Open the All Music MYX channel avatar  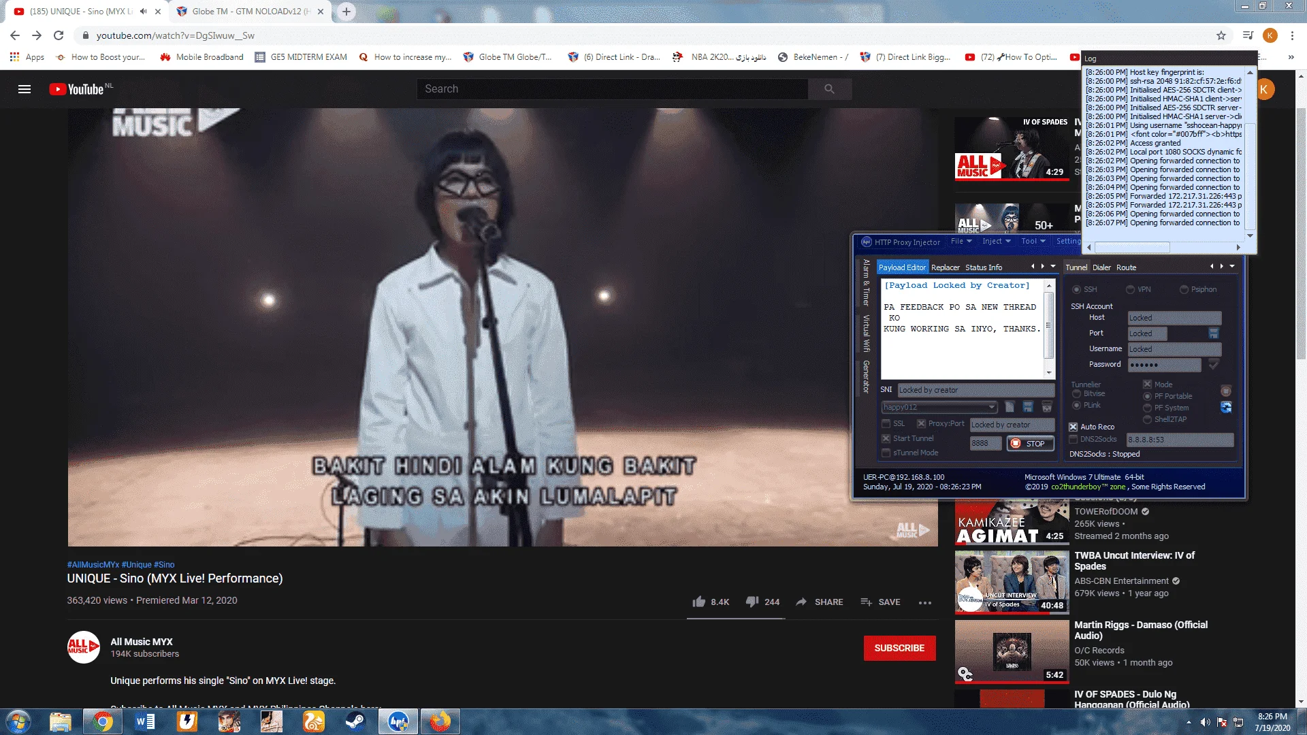[84, 647]
